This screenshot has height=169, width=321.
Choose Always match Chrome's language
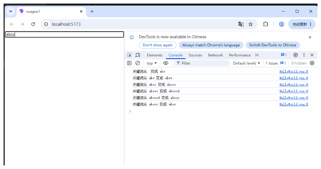tap(211, 45)
